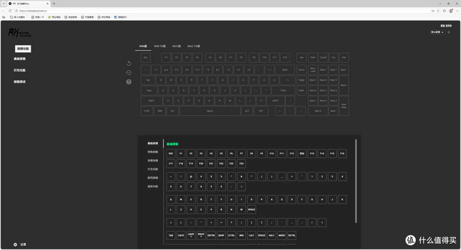Choose F24 in the basic keys panel
The image size is (461, 250).
coord(241,164)
